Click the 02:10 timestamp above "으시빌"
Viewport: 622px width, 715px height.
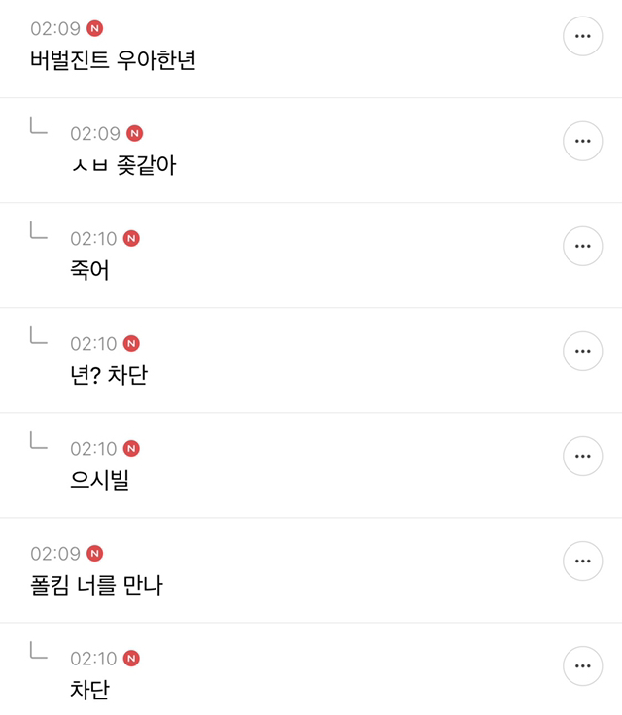point(93,449)
